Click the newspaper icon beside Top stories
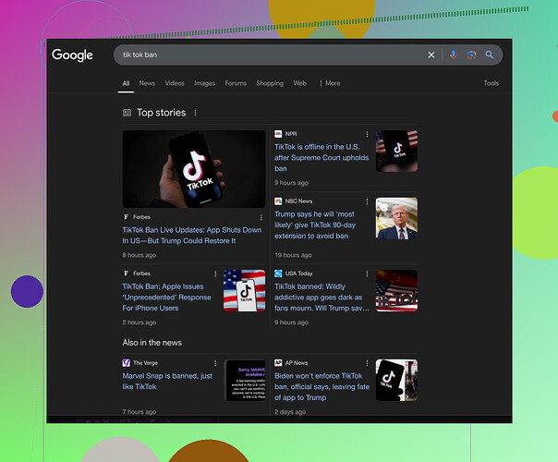 pyautogui.click(x=127, y=113)
